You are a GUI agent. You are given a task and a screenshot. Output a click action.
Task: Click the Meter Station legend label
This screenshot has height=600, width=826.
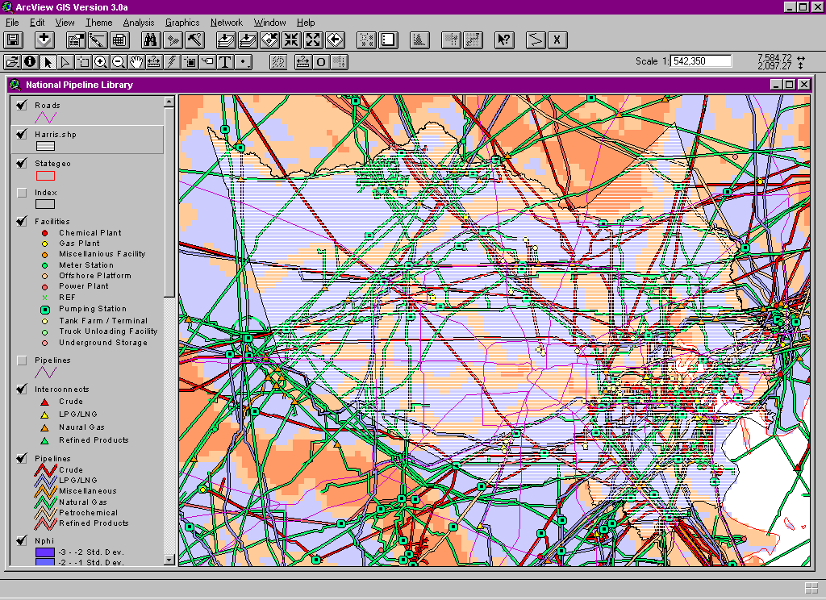[x=86, y=265]
